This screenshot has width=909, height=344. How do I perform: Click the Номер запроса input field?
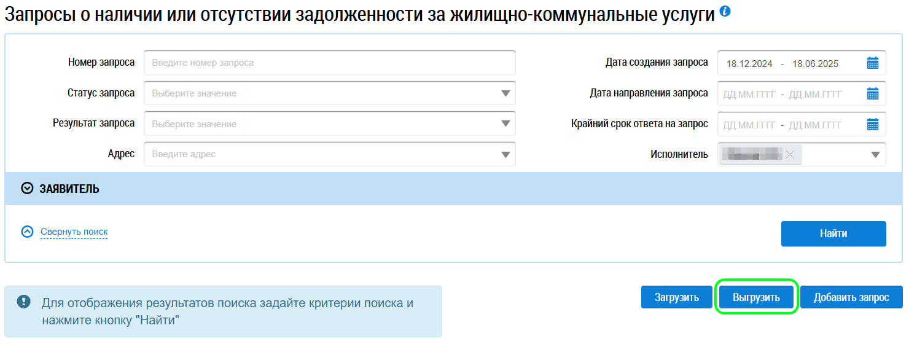pyautogui.click(x=329, y=63)
